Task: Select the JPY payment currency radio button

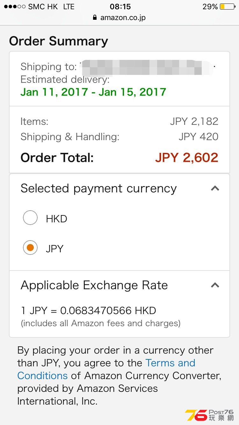Action: click(x=30, y=248)
